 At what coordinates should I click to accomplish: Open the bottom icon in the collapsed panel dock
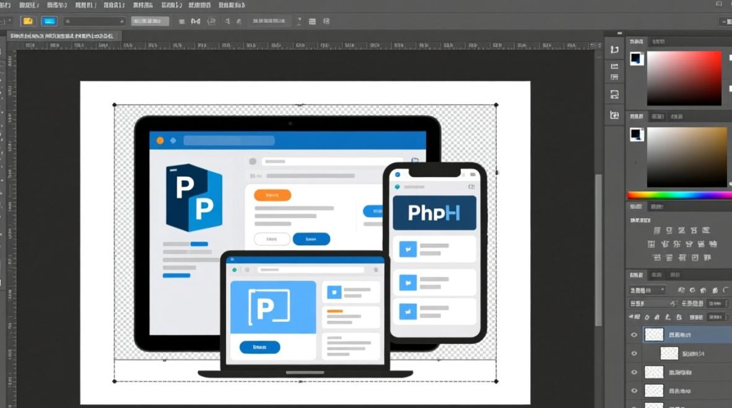(x=614, y=115)
